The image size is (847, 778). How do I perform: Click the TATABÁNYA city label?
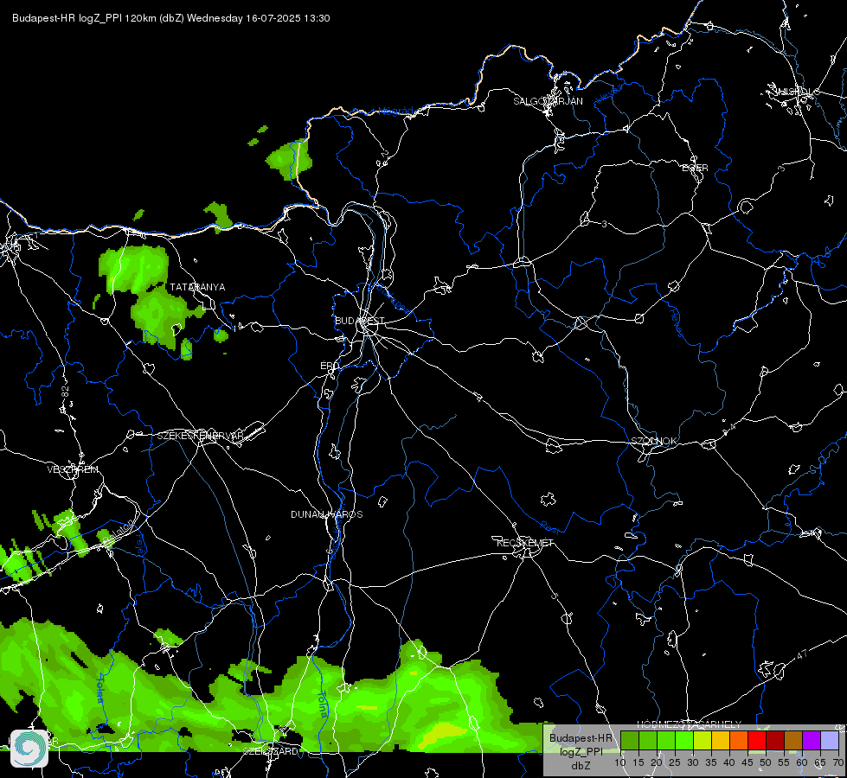click(198, 287)
